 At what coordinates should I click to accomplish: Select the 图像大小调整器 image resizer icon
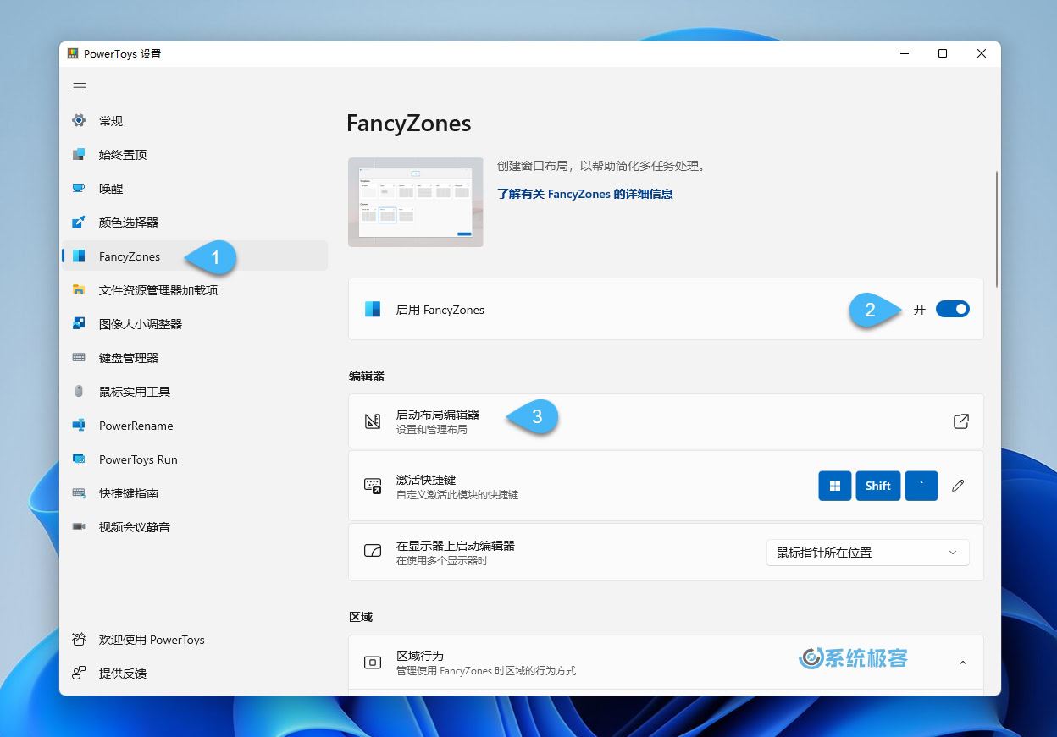pos(79,324)
